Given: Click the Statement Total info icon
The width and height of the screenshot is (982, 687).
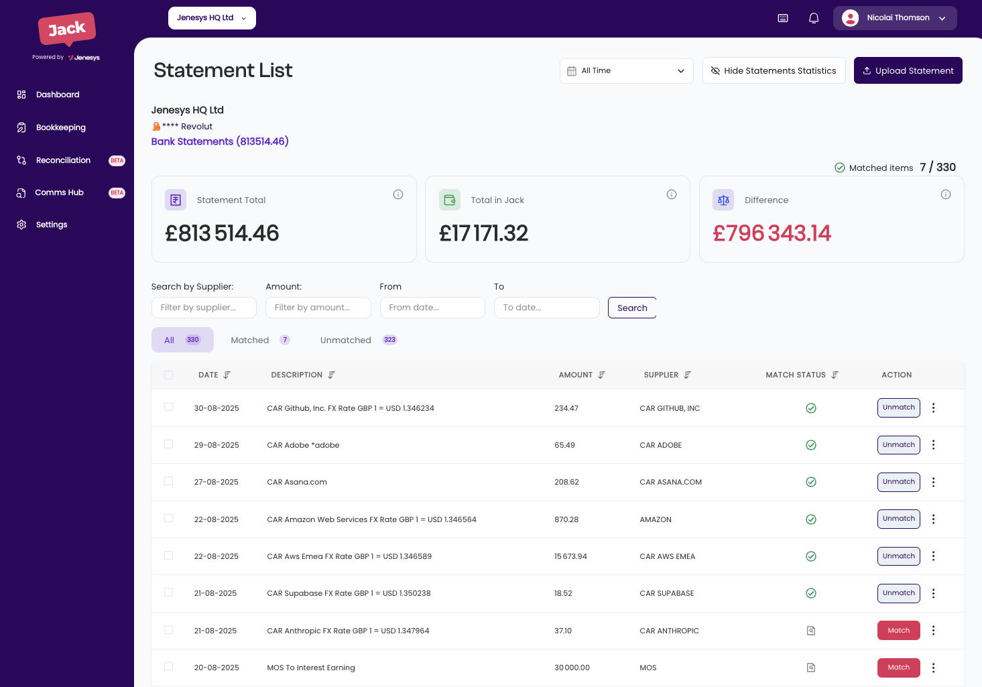Looking at the screenshot, I should click(398, 194).
